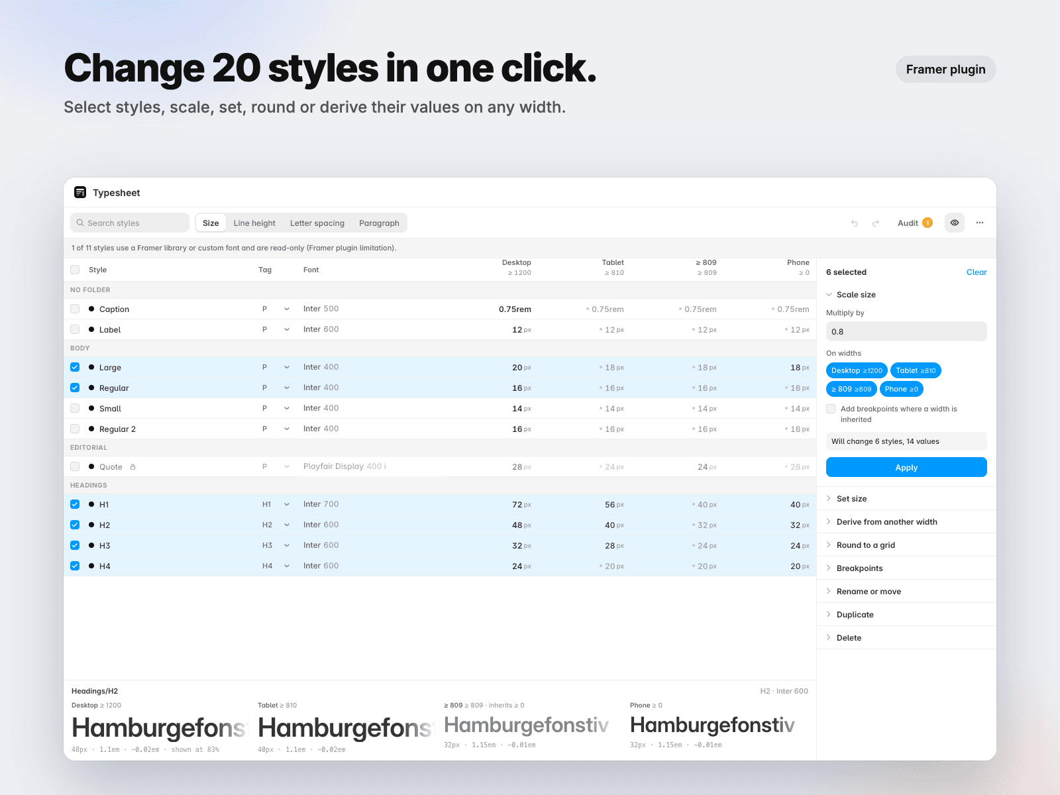Toggle the Phone ≥0 width chip

tap(901, 389)
